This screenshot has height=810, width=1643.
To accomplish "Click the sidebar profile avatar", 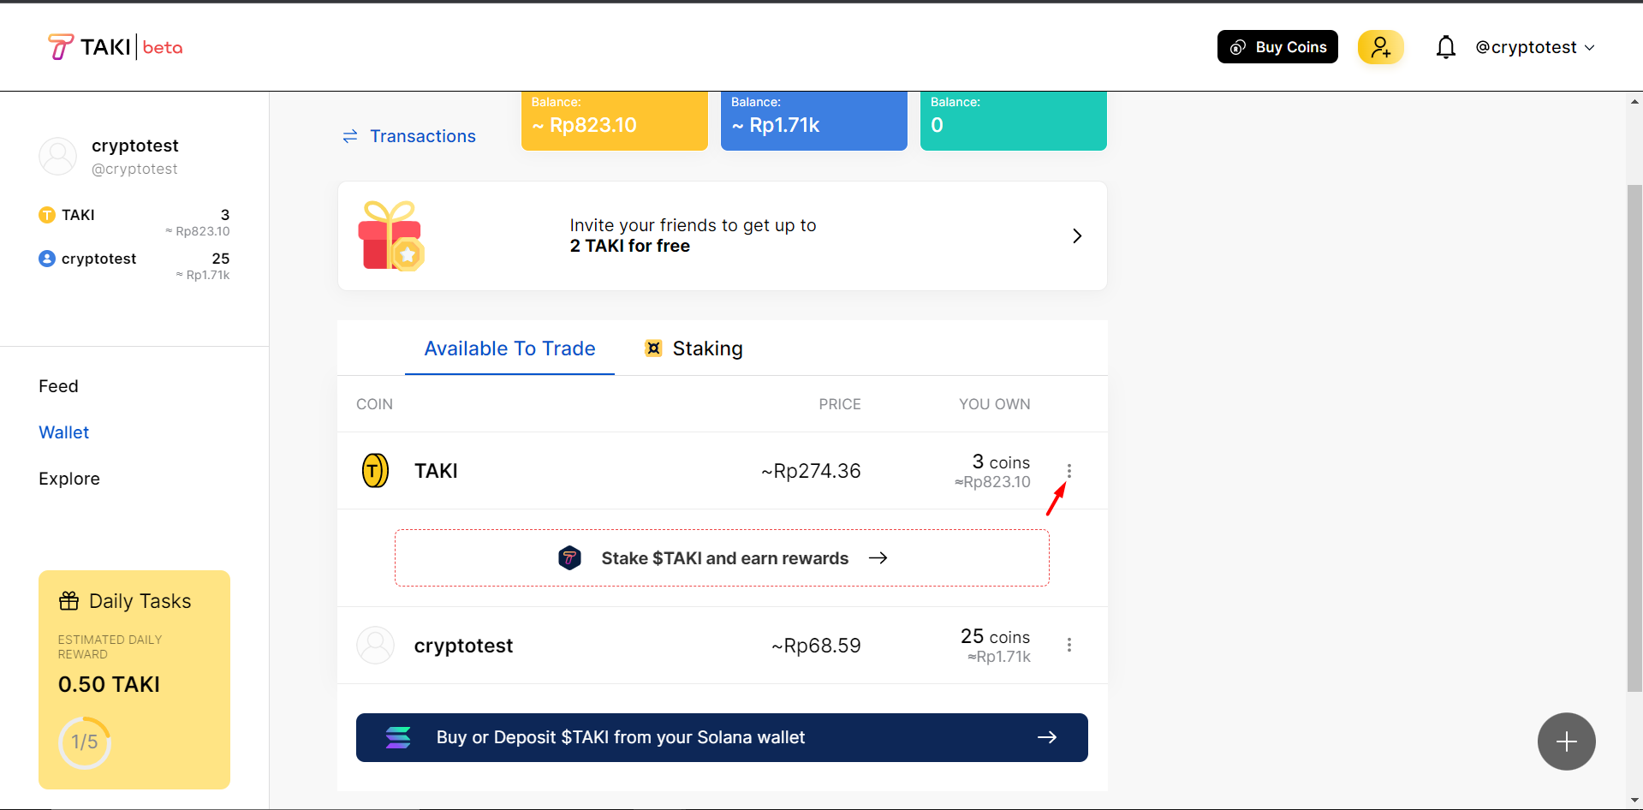I will (x=58, y=157).
